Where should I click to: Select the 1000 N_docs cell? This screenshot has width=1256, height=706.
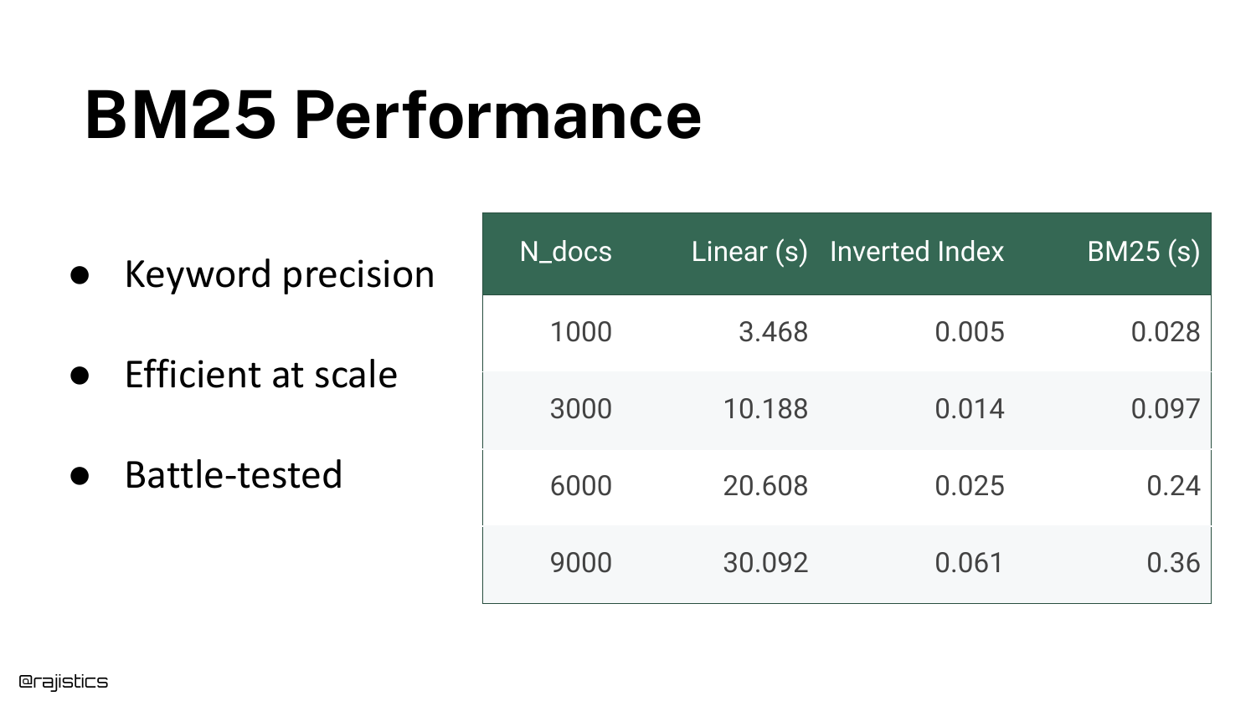pos(580,332)
